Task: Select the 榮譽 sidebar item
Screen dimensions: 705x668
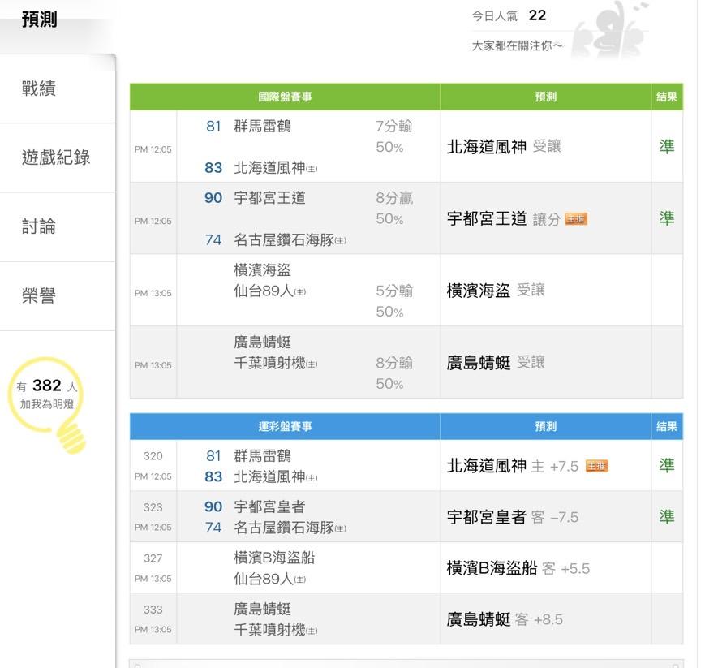Action: (x=39, y=295)
